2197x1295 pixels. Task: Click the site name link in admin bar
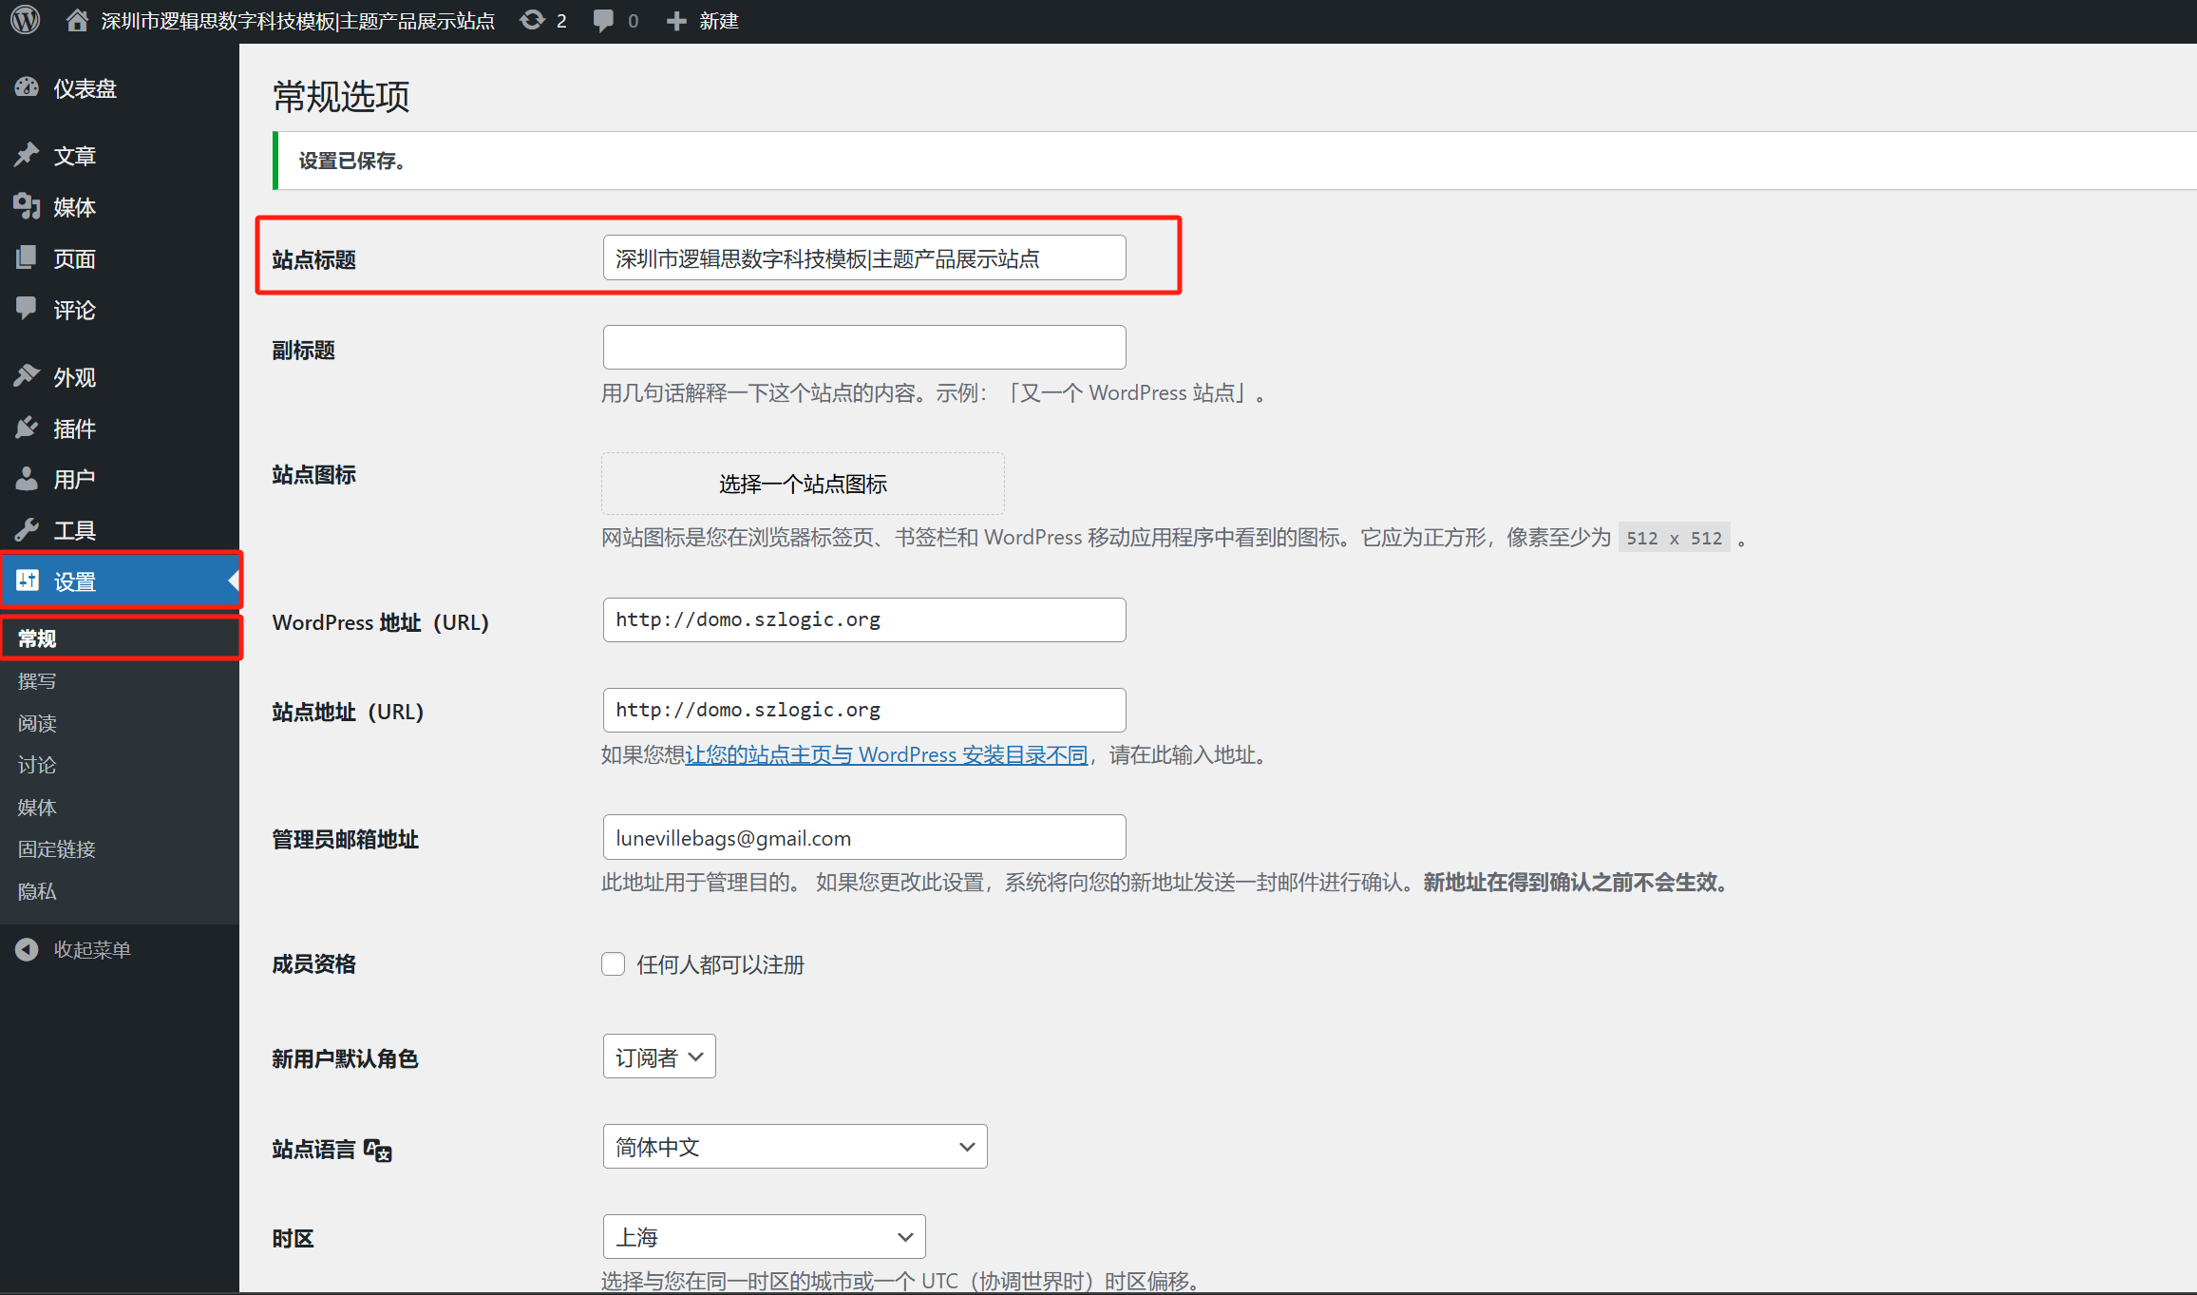297,21
